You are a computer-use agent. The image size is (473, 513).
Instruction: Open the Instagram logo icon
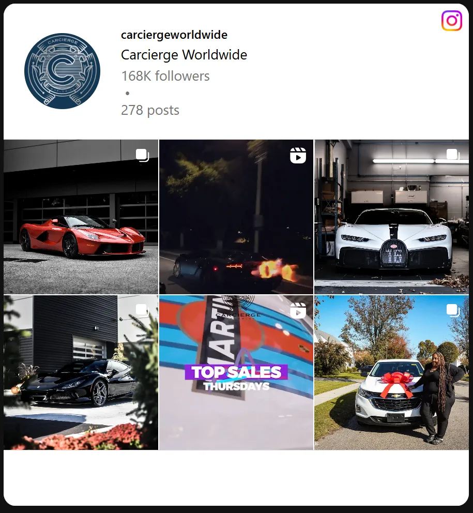(x=452, y=20)
